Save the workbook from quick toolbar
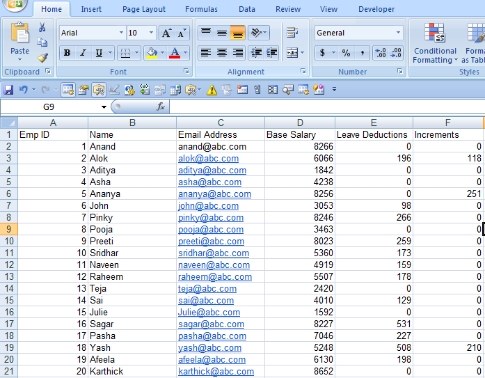This screenshot has width=485, height=378. [x=8, y=90]
